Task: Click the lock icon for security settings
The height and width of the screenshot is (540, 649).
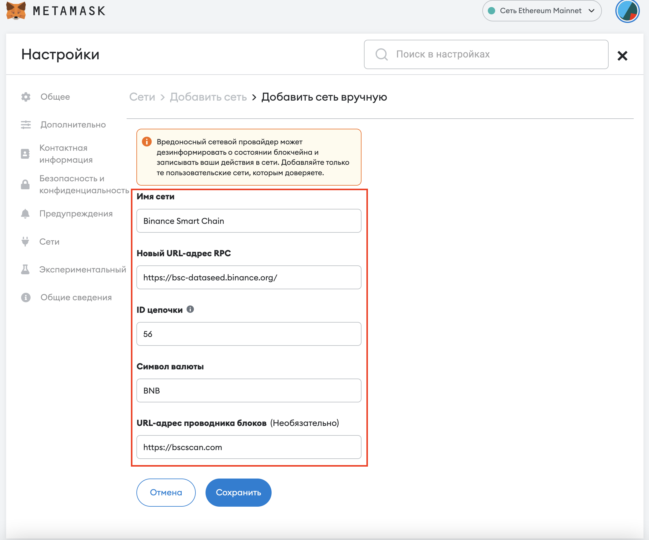Action: [25, 184]
